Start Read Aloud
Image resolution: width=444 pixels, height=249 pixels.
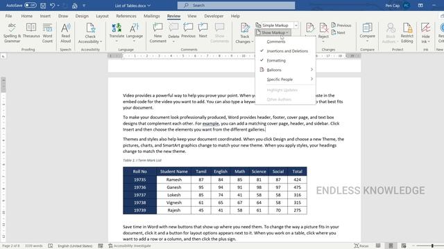(66, 33)
